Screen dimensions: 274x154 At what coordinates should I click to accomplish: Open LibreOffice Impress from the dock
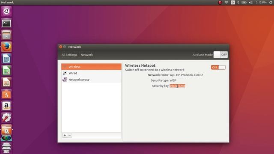pos(6,82)
